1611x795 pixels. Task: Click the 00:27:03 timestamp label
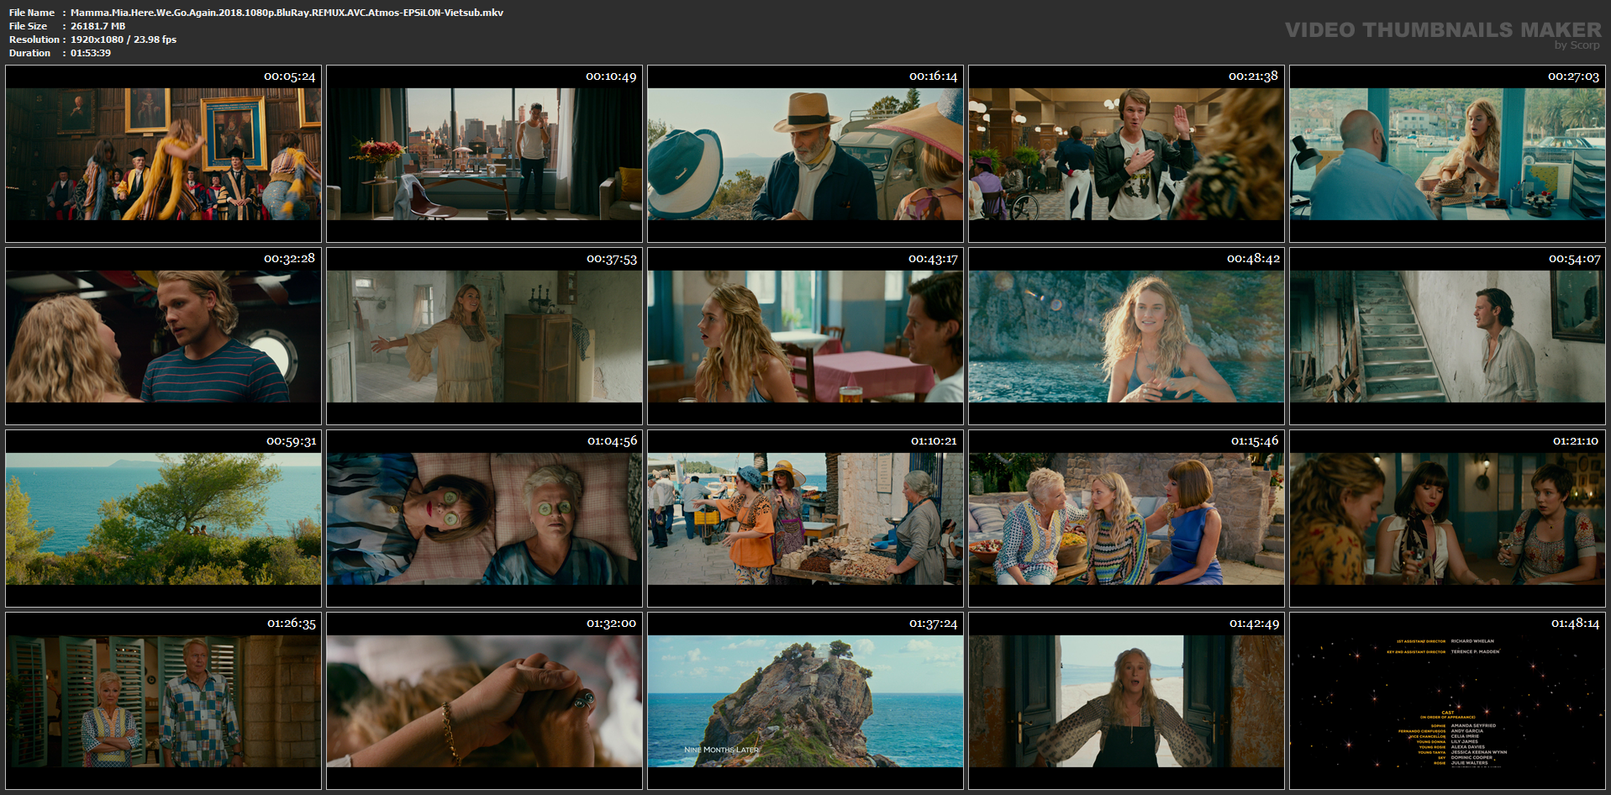[1573, 76]
